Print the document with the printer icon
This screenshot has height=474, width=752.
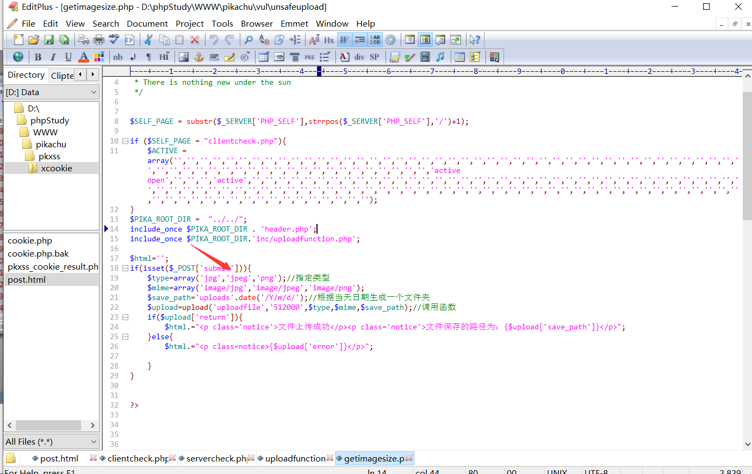[x=99, y=40]
